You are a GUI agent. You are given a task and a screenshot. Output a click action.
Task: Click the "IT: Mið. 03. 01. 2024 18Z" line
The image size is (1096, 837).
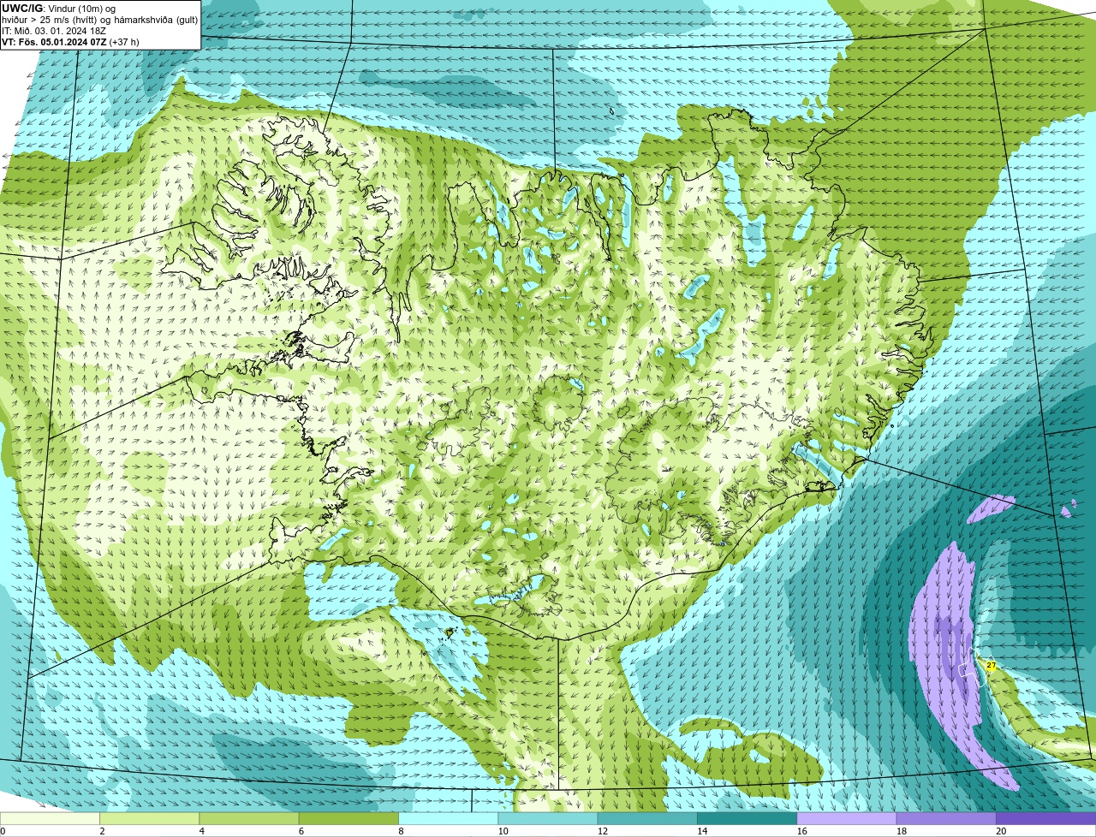[x=54, y=31]
